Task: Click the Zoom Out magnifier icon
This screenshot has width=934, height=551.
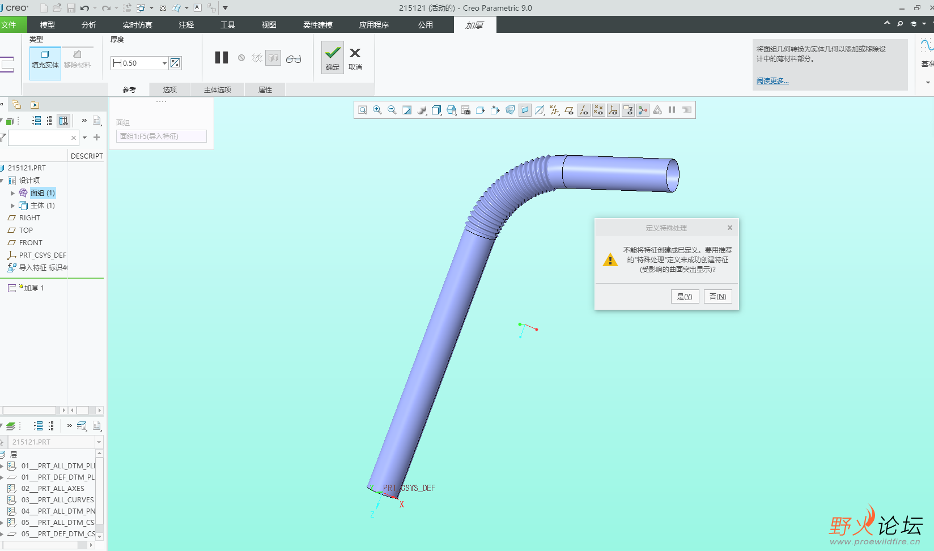Action: [392, 110]
